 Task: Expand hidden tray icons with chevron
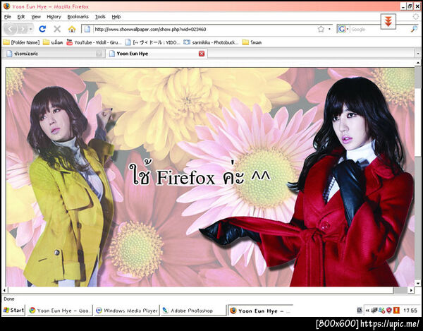click(x=367, y=311)
